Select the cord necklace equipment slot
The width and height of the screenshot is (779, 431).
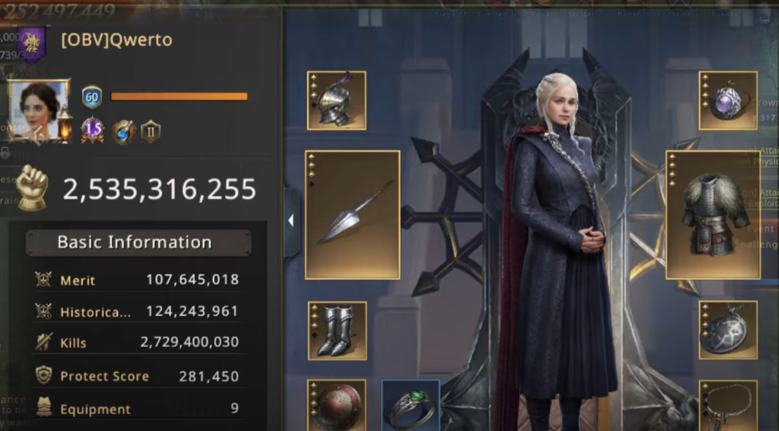coord(728,405)
